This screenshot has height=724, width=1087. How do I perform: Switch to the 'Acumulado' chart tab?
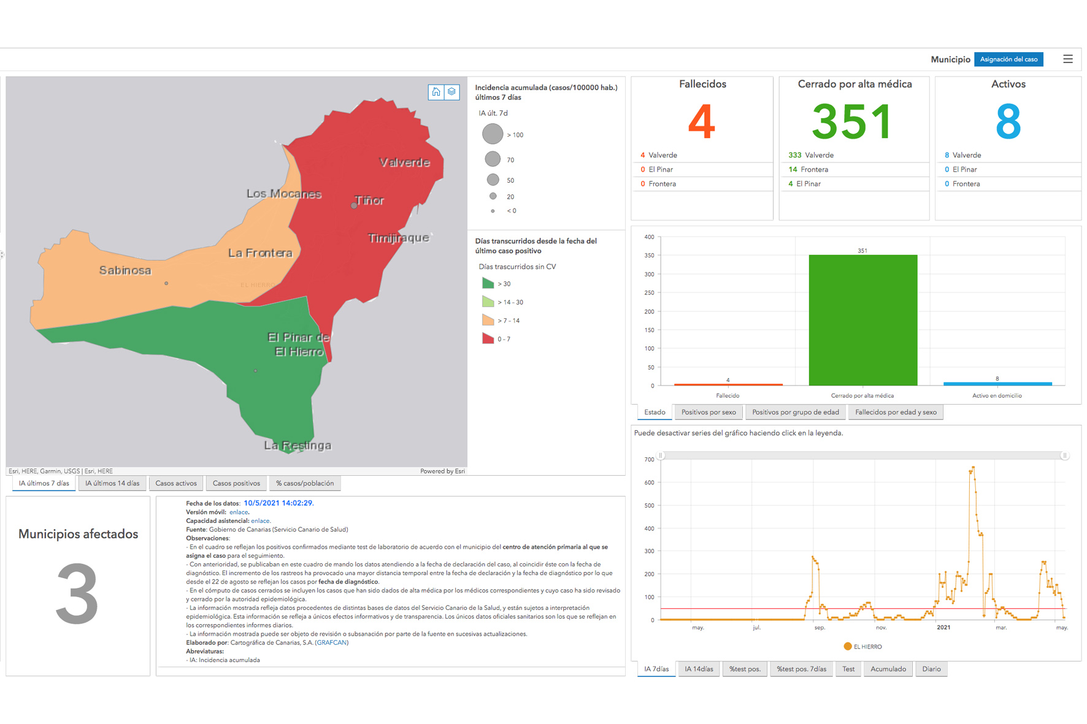click(x=888, y=669)
